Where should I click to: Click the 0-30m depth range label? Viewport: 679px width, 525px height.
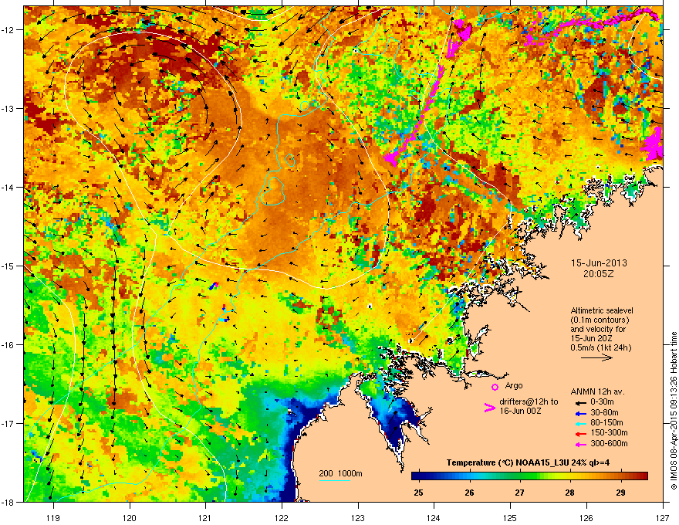pyautogui.click(x=603, y=402)
